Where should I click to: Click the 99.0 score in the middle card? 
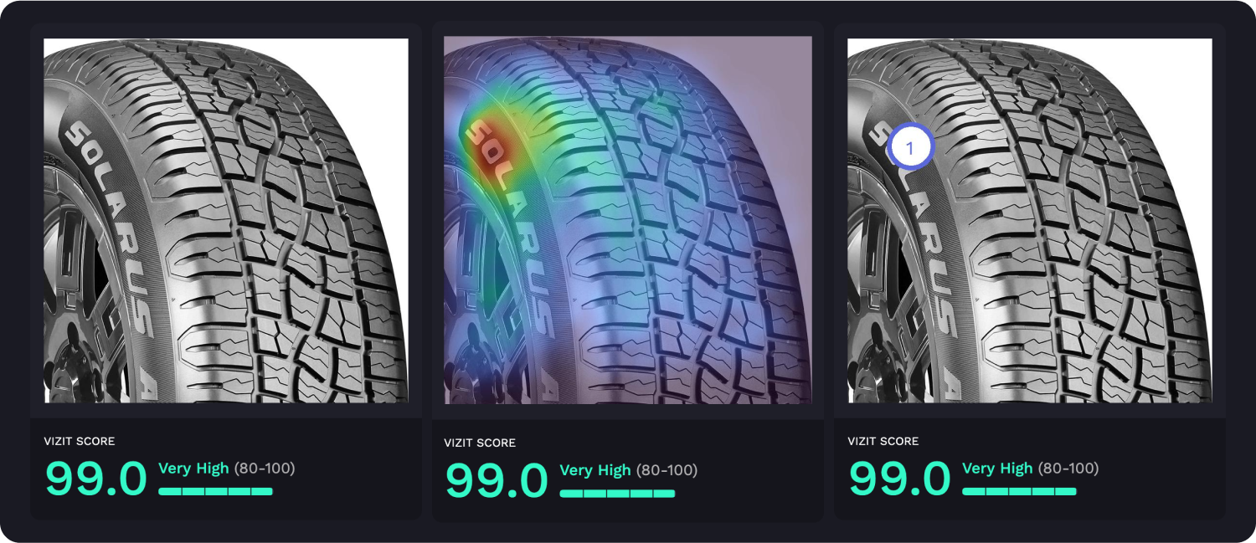(497, 481)
